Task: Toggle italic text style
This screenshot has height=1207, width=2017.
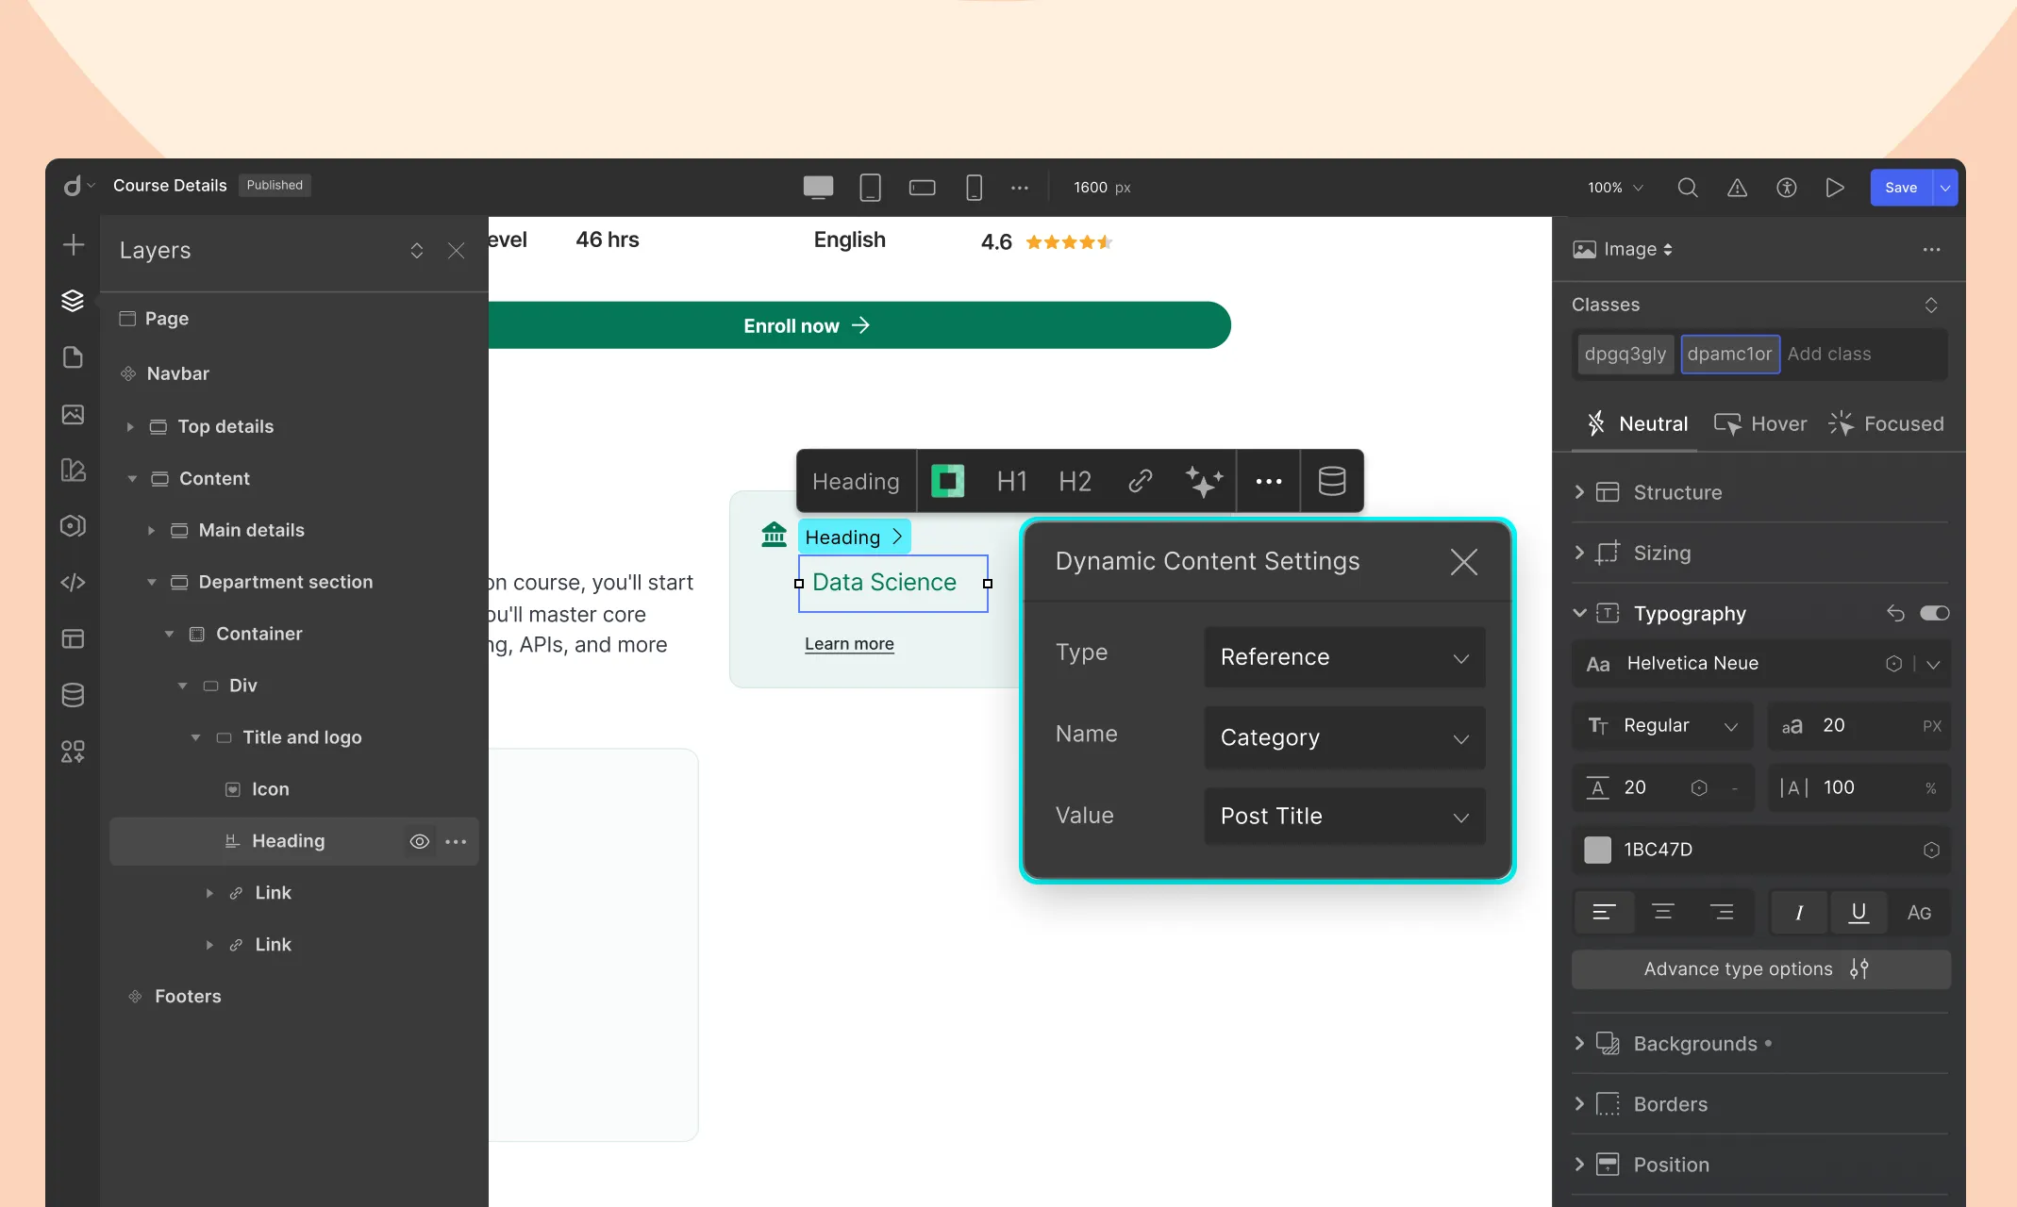Action: pos(1799,913)
